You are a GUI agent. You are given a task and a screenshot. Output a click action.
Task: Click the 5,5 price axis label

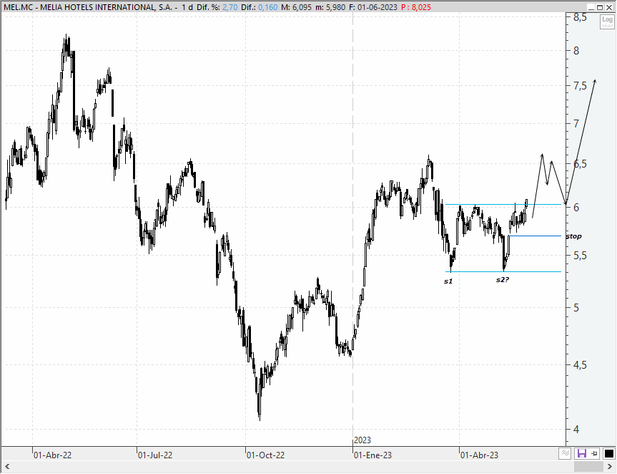pos(580,256)
